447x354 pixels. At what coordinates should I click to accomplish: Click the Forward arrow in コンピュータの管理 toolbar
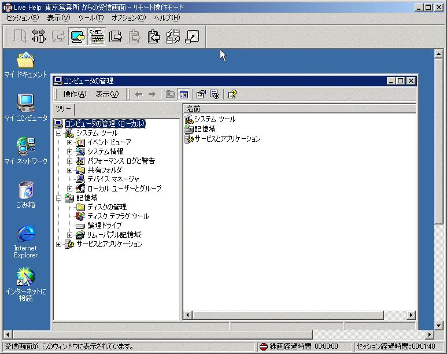[x=152, y=94]
